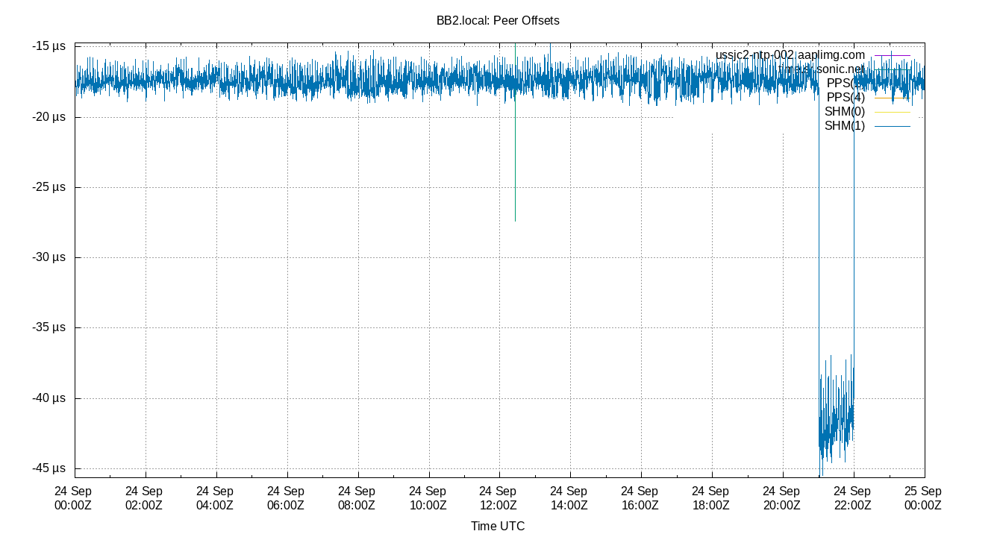Click the -35 µs y-axis tick label
The width and height of the screenshot is (1000, 537).
(x=49, y=327)
